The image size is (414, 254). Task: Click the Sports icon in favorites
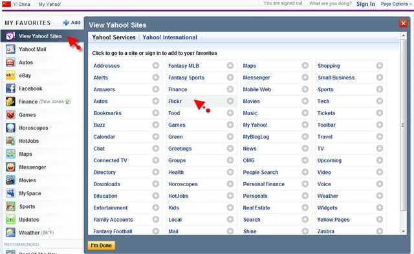[10, 207]
